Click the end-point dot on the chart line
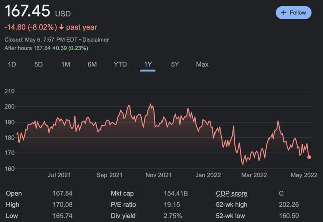This screenshot has width=323, height=222. [x=309, y=157]
